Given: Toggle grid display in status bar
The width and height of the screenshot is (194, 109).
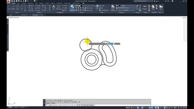Looking at the screenshot, I should (x=132, y=108).
